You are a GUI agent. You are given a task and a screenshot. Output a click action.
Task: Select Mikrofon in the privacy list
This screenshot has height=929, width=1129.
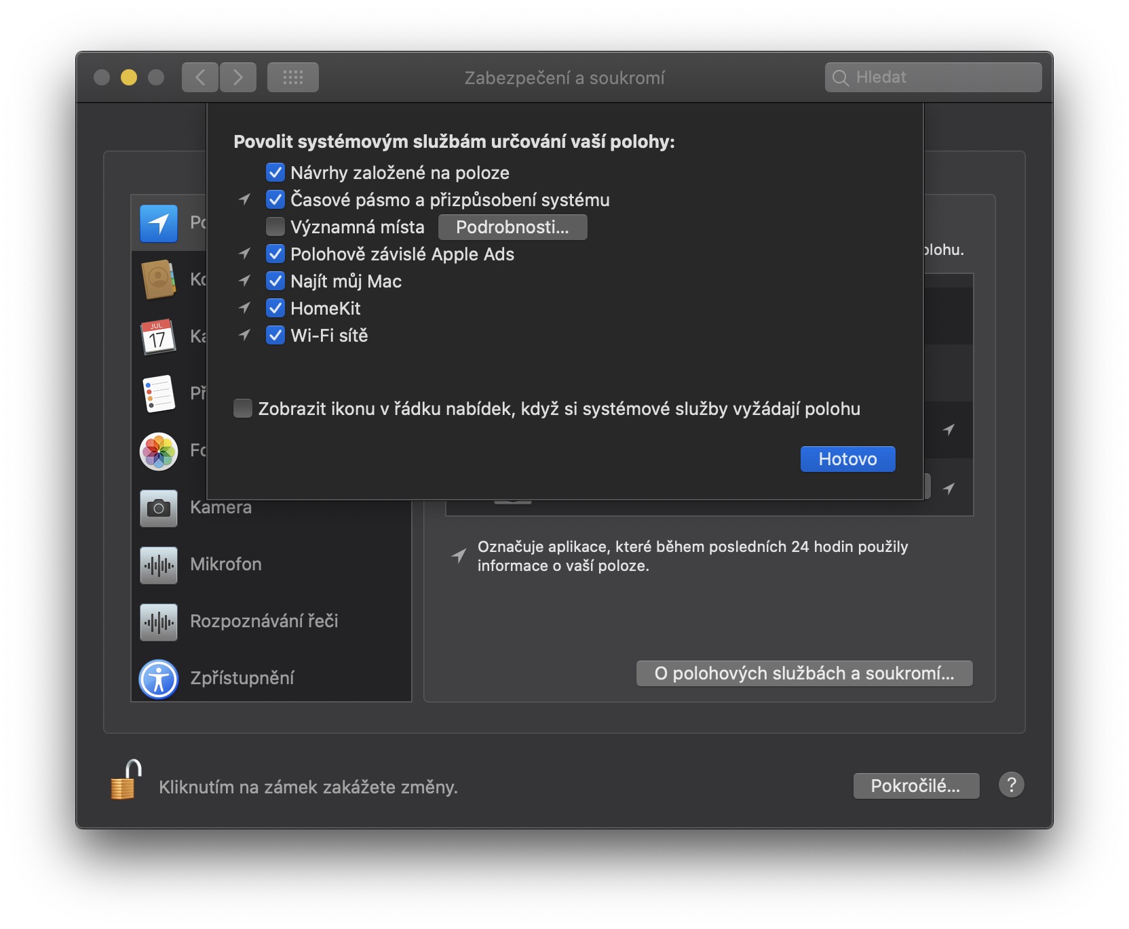[x=271, y=565]
